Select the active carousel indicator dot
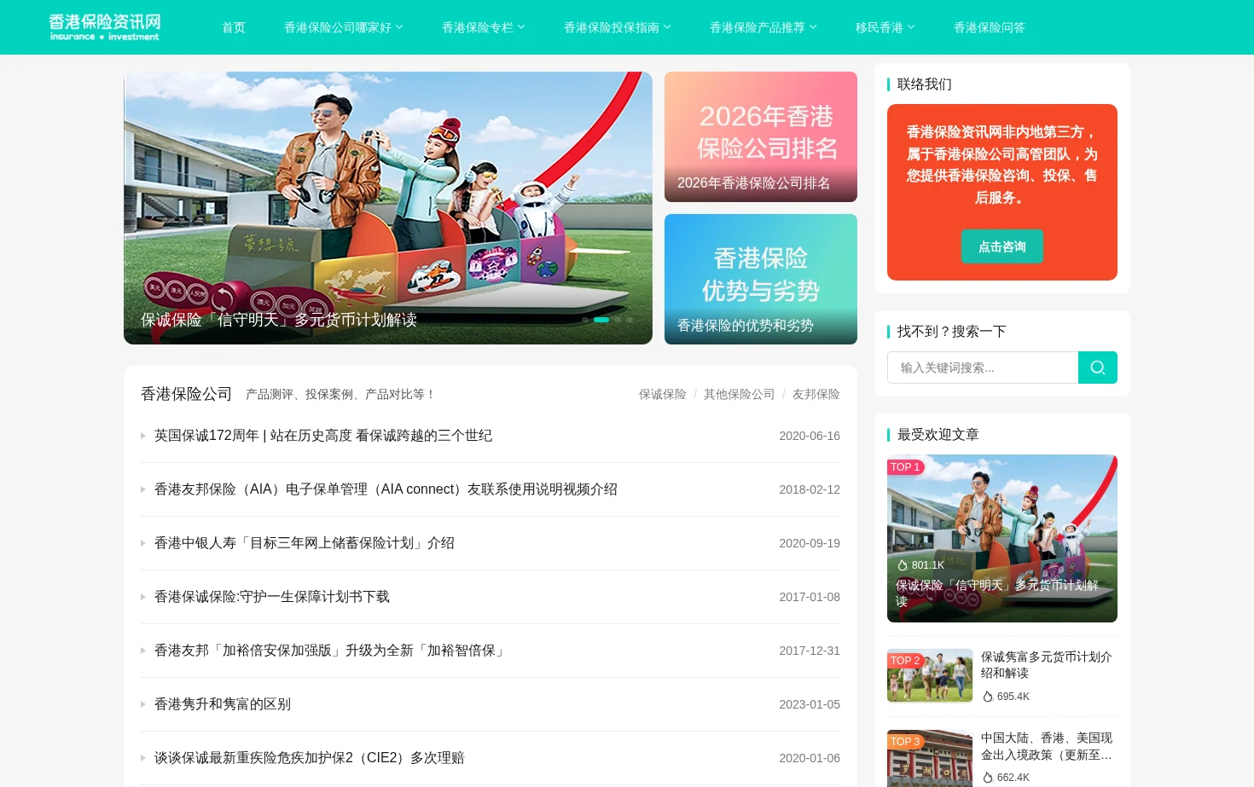Viewport: 1254px width, 787px height. pyautogui.click(x=601, y=320)
